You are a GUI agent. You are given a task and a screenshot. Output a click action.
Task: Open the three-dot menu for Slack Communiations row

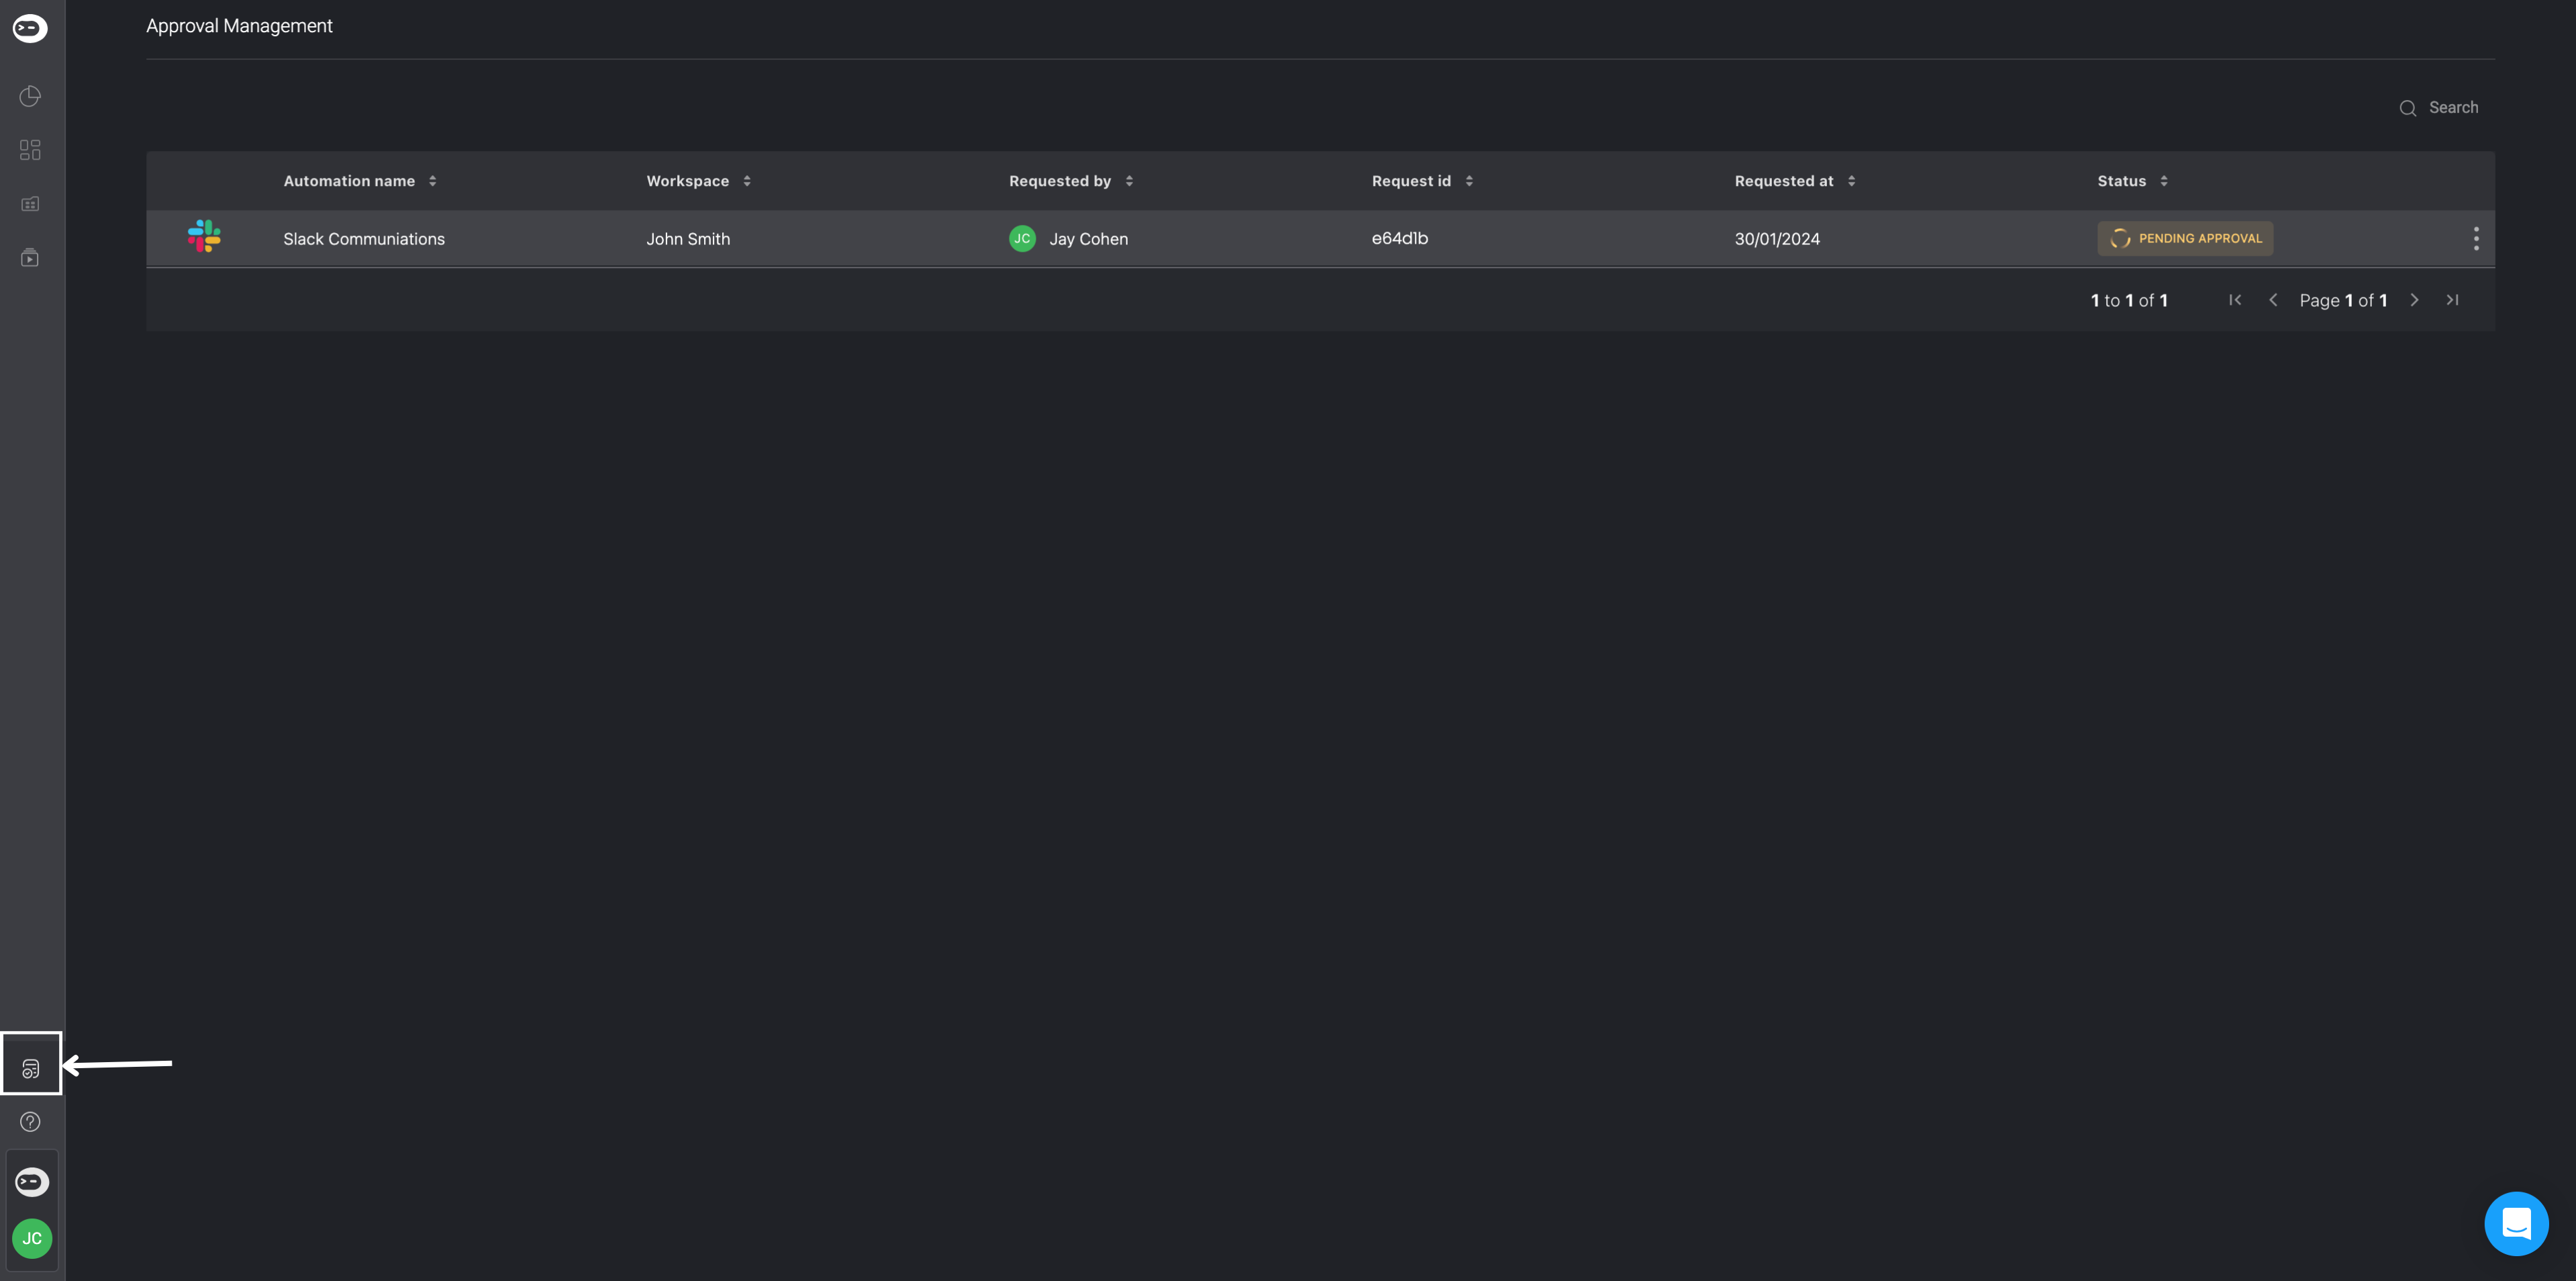click(2476, 238)
